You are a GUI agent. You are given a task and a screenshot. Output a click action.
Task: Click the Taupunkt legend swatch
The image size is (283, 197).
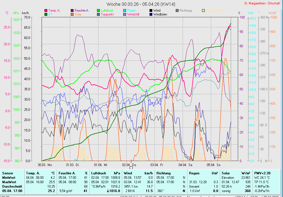98,14
